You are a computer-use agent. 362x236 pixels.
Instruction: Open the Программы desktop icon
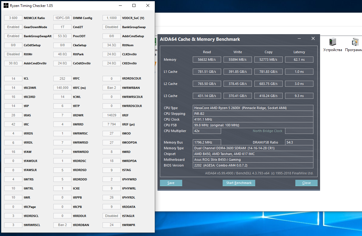coord(354,45)
